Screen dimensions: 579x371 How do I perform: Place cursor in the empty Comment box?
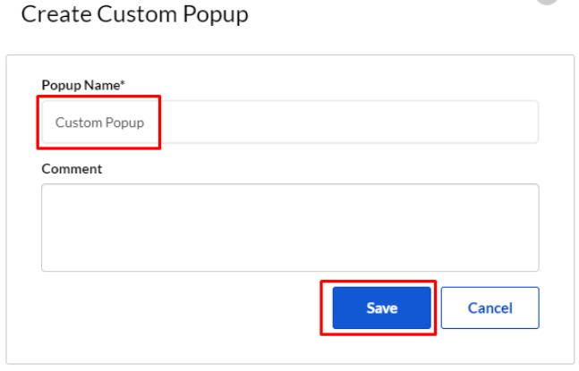coord(289,227)
